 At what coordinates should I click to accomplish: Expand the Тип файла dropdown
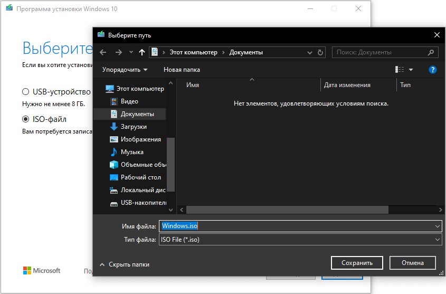click(x=437, y=240)
